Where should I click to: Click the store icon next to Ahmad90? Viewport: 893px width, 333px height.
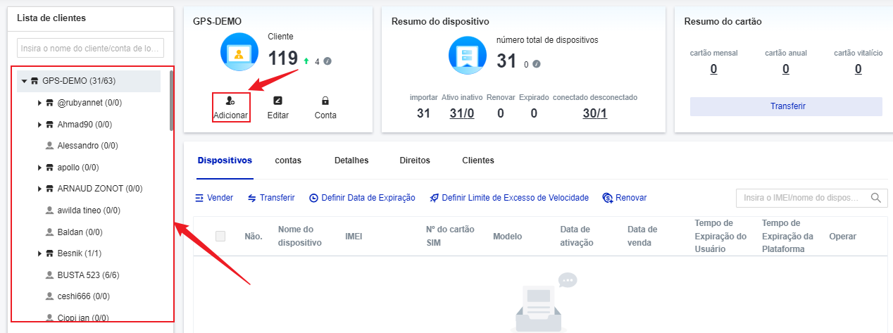point(50,125)
